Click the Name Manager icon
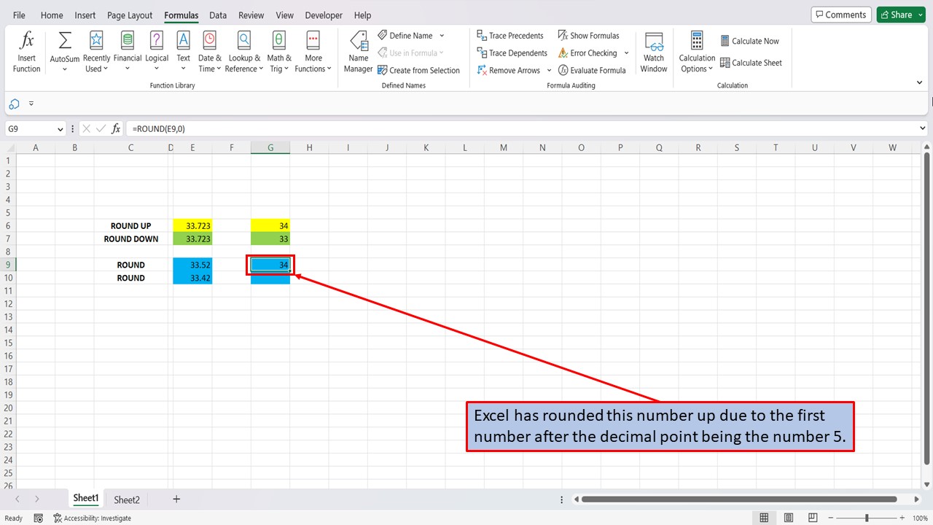This screenshot has height=525, width=933. 358,50
